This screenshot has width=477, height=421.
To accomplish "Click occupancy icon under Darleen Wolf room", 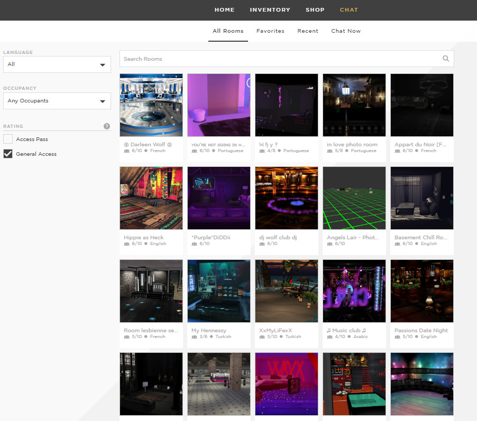I will click(126, 151).
